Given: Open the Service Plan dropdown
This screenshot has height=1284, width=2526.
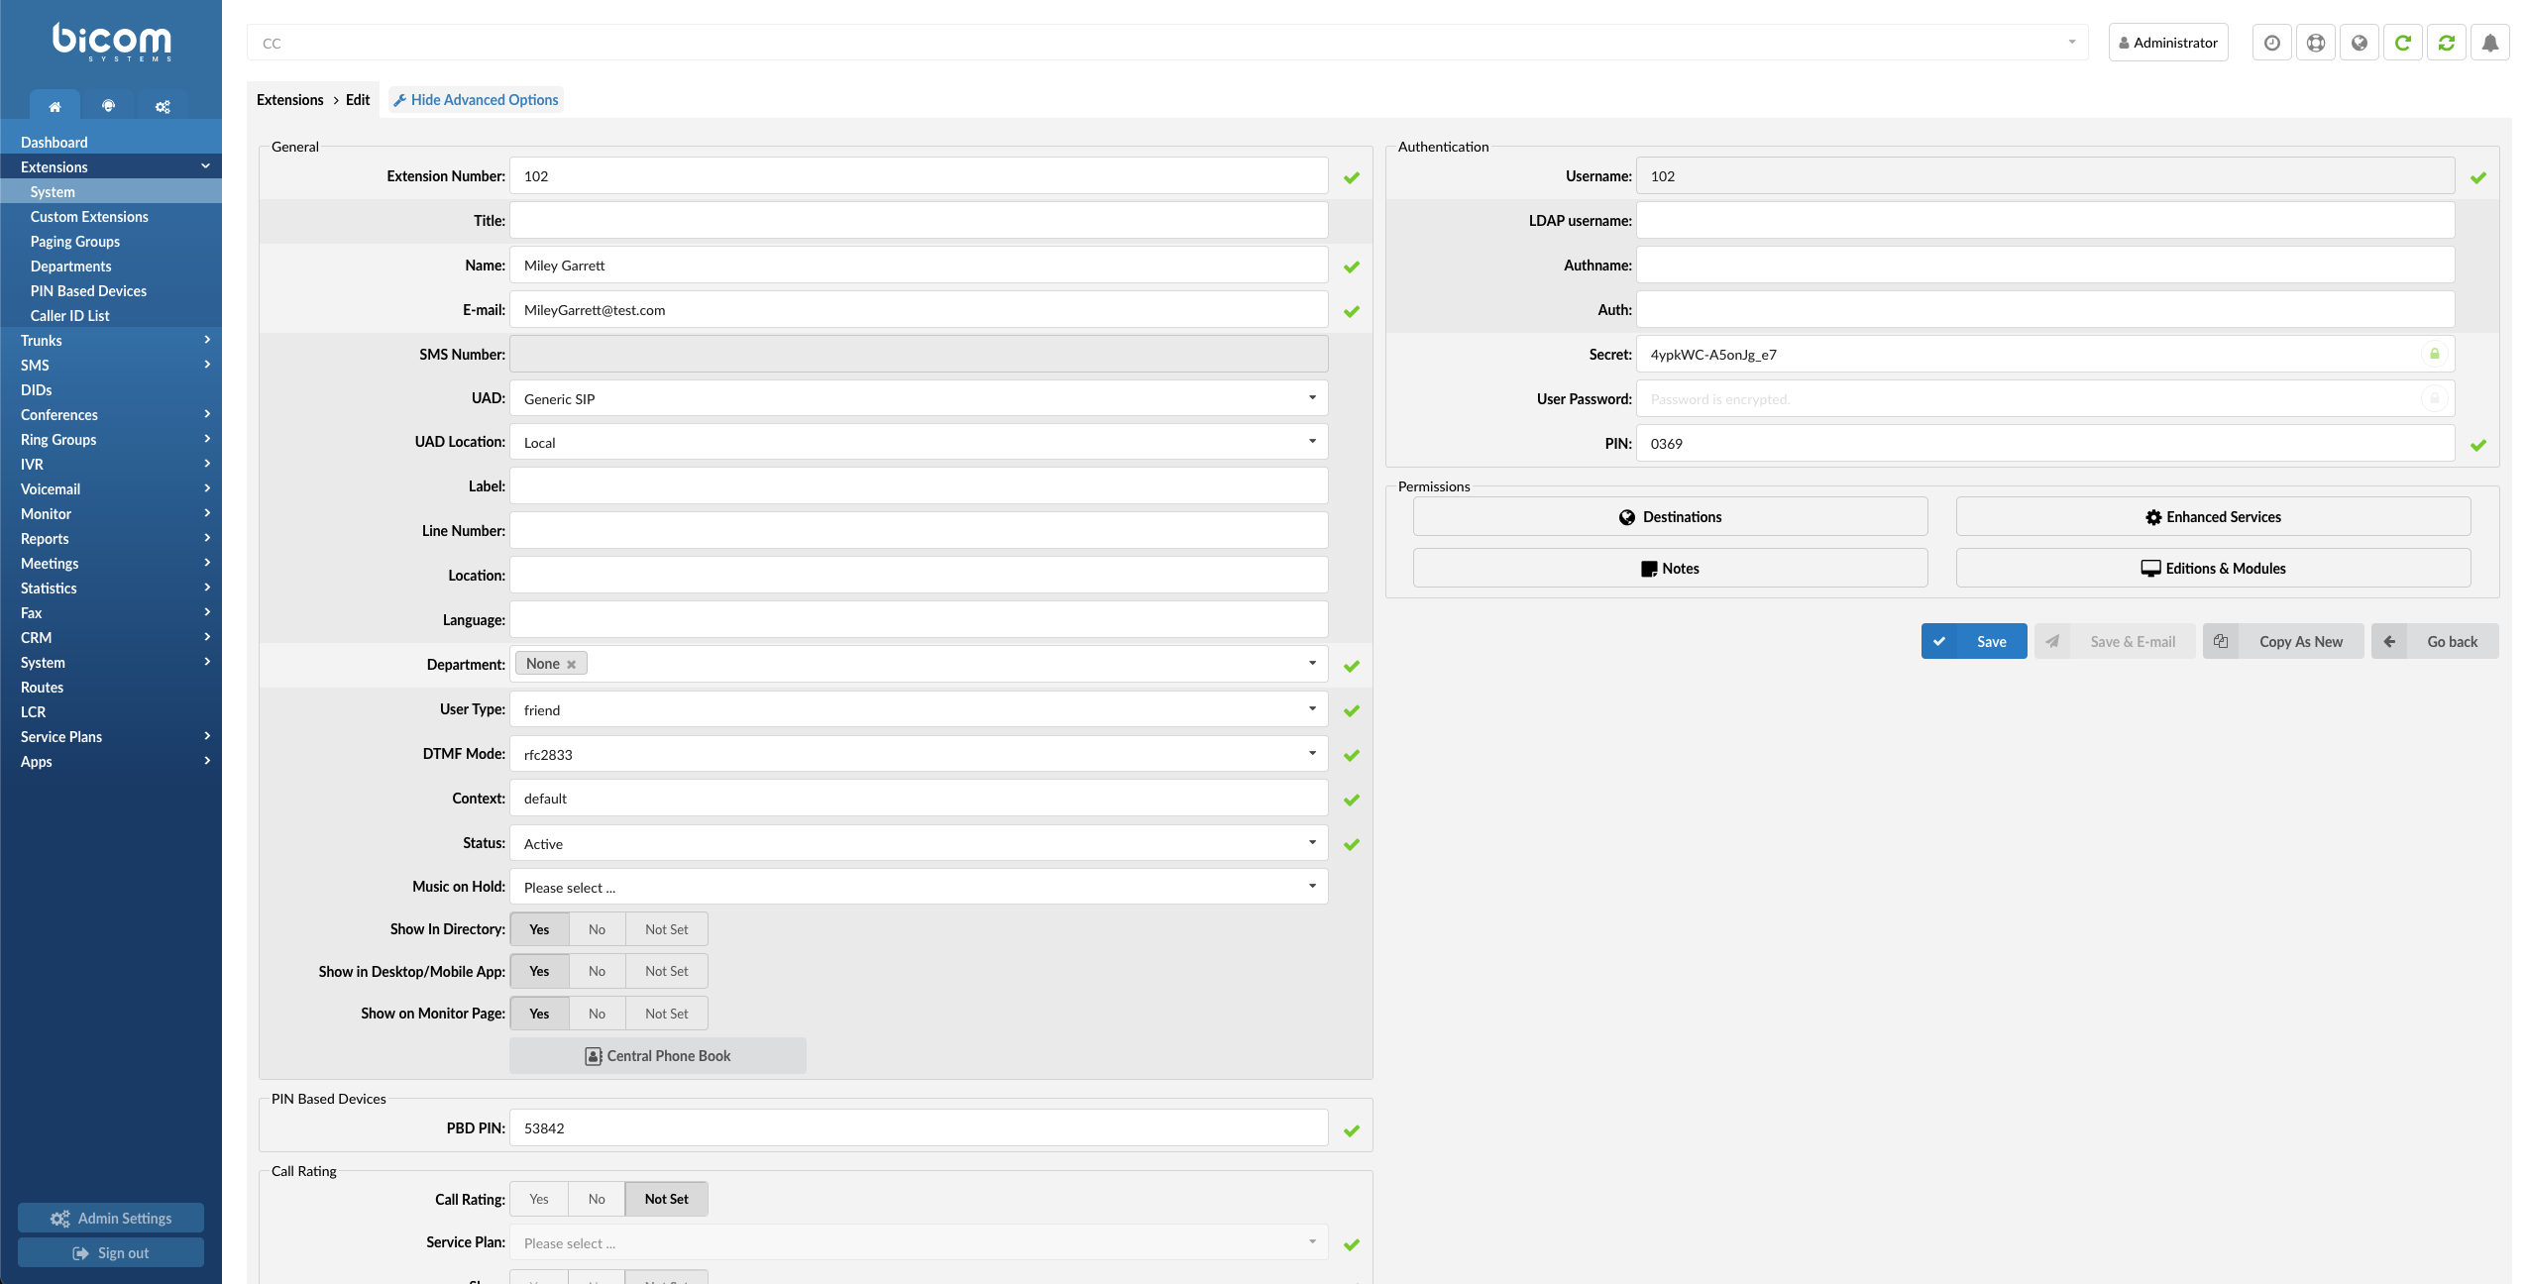Looking at the screenshot, I should pyautogui.click(x=919, y=1242).
